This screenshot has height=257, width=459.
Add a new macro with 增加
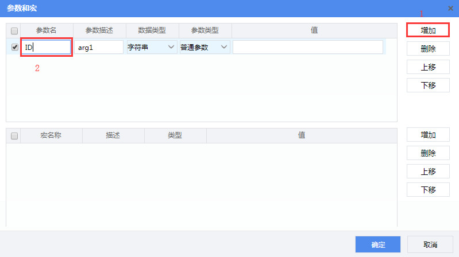[428, 135]
